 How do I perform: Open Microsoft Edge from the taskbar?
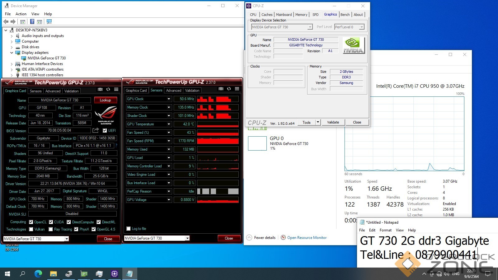pos(38,274)
